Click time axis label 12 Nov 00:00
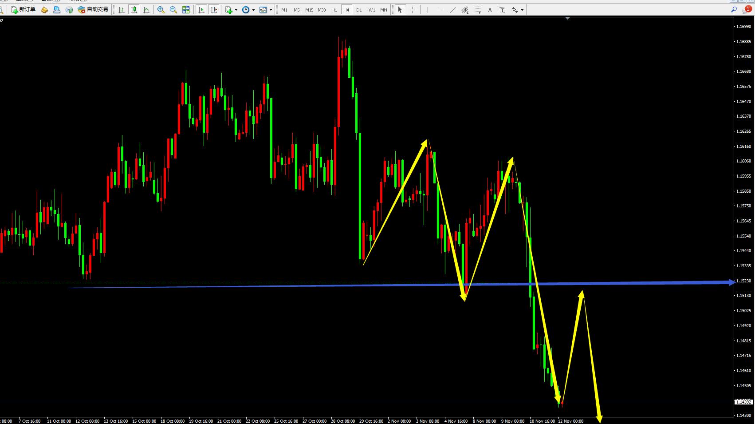The height and width of the screenshot is (424, 755). 570,421
